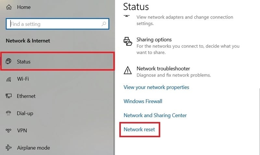Open View your network properties link
The width and height of the screenshot is (260, 155).
[156, 87]
